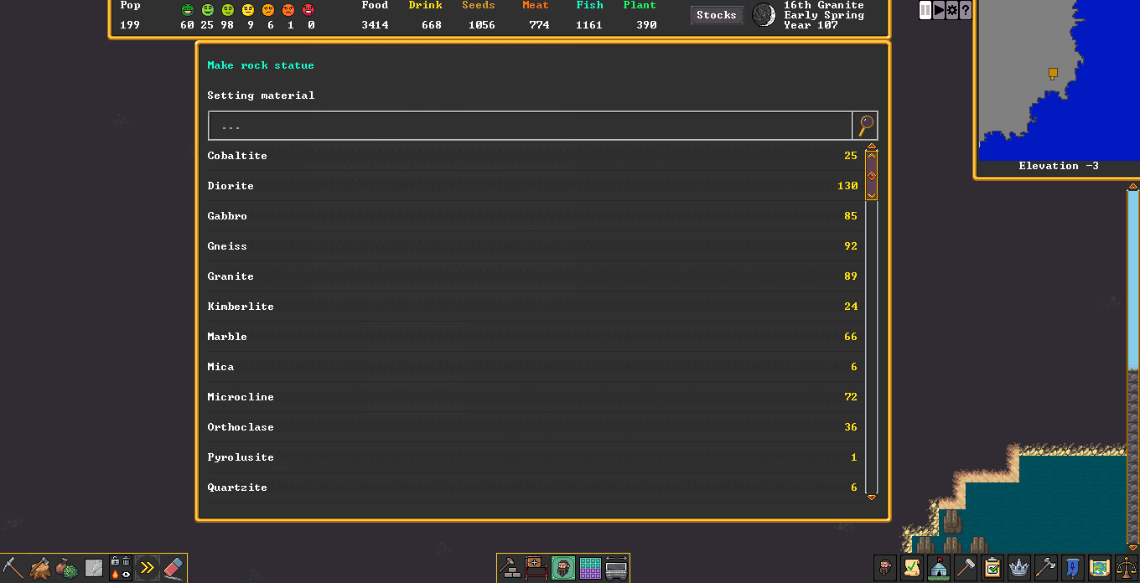Open the world map scroll
Screen dimensions: 1140x583
click(1099, 568)
